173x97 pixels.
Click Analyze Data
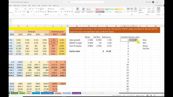(x=159, y=10)
